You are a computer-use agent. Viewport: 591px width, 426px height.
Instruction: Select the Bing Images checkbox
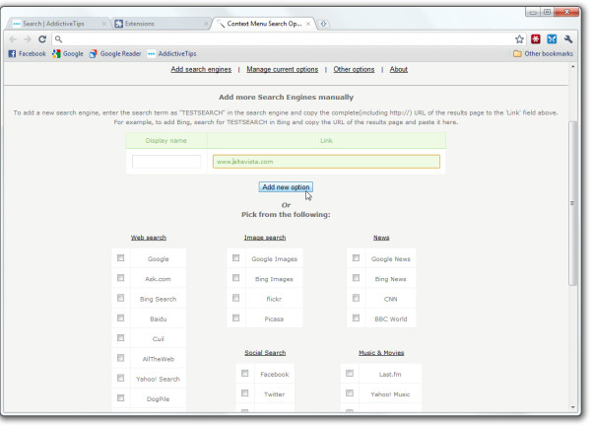coord(236,278)
